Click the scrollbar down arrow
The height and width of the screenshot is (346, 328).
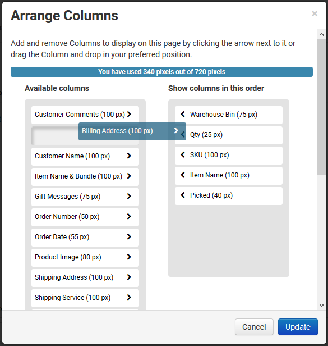tap(321, 306)
